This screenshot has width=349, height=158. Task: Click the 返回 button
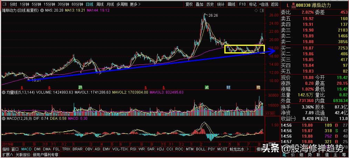(274, 4)
